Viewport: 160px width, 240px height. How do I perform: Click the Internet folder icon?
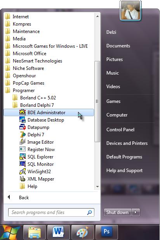8,17
